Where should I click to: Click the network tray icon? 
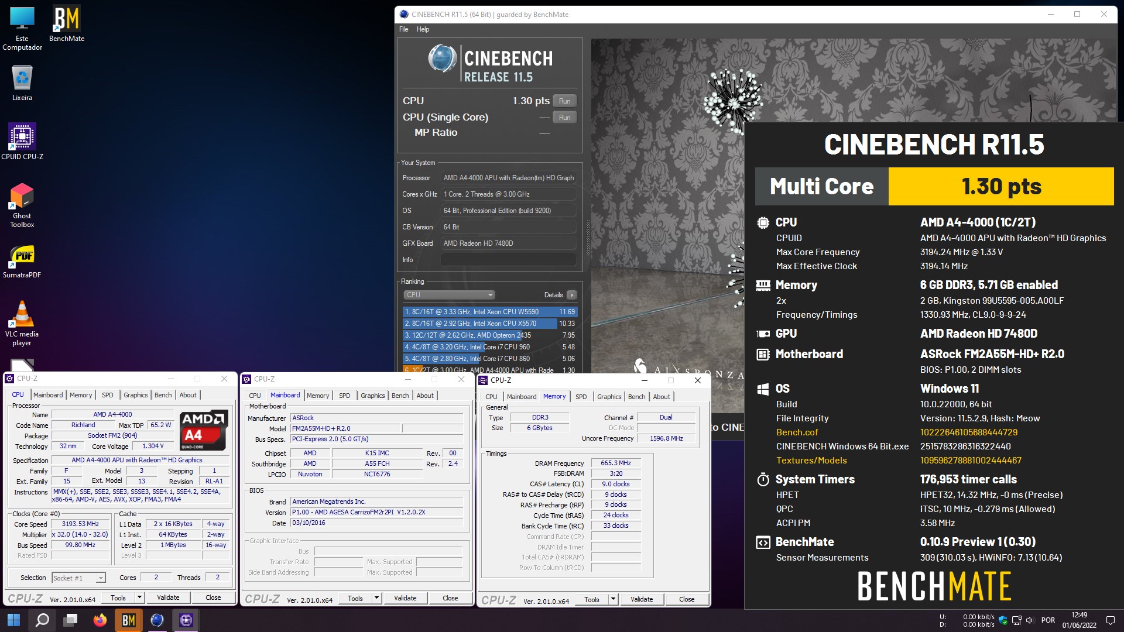point(1016,620)
